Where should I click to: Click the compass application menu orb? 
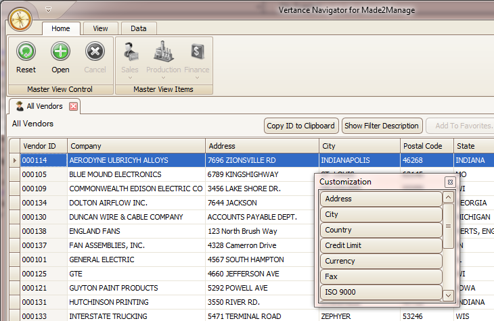coord(20,20)
